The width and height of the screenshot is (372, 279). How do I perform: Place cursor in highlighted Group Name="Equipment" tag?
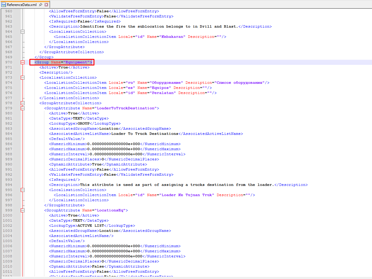(x=63, y=62)
